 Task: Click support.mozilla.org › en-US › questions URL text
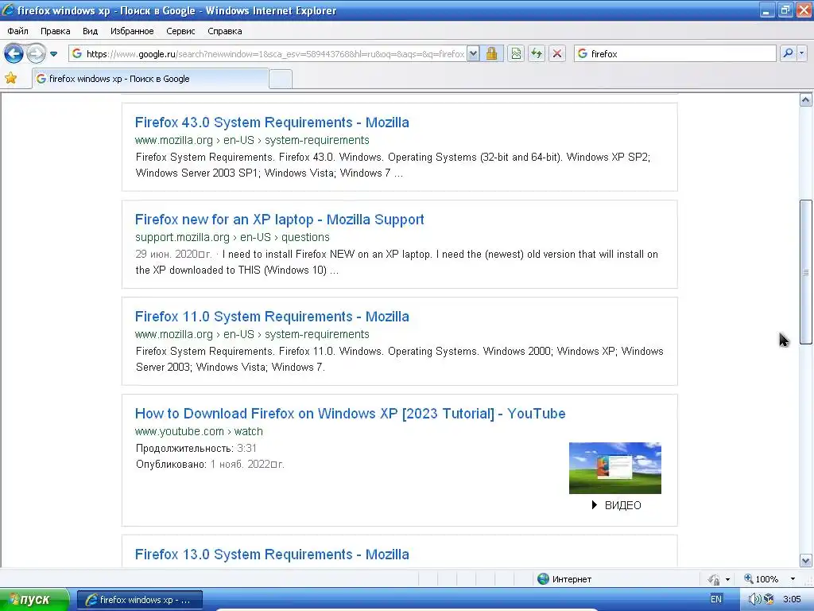(x=232, y=237)
